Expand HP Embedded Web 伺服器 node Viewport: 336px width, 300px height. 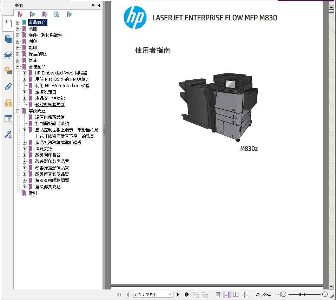tap(25, 73)
